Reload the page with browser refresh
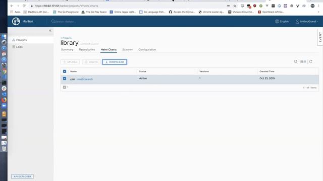Image resolution: width=323 pixels, height=181 pixels. click(24, 6)
